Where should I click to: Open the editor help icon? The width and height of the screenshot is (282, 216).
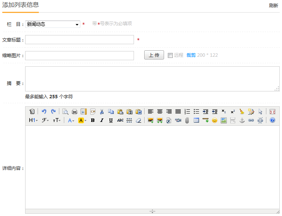click(272, 120)
